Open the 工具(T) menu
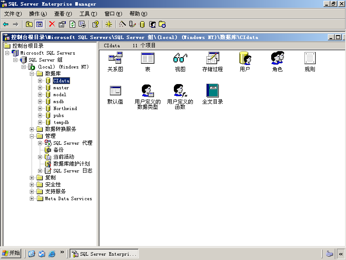Viewport: 346px width, 260px height. tap(88, 14)
